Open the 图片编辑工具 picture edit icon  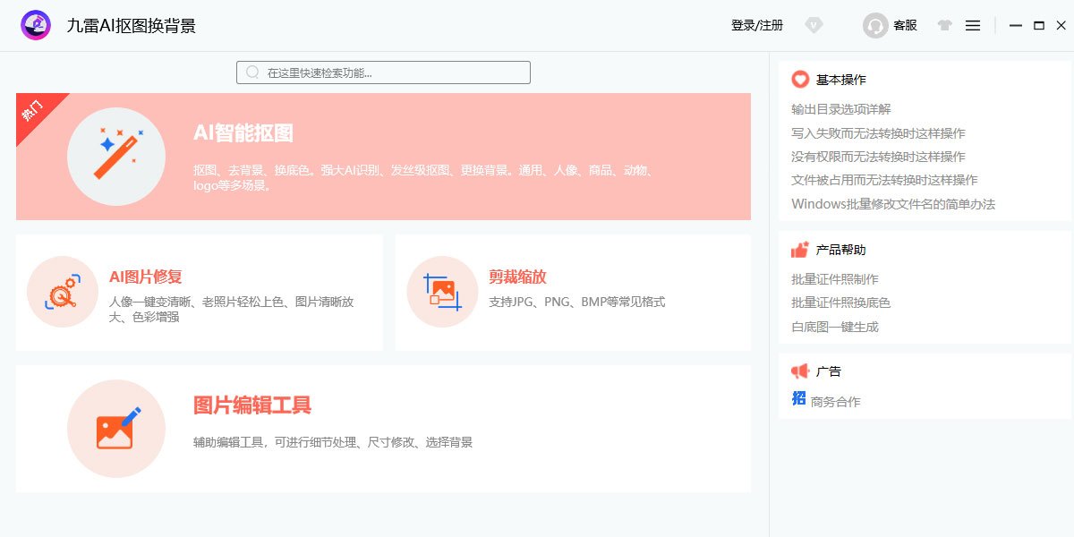click(116, 429)
